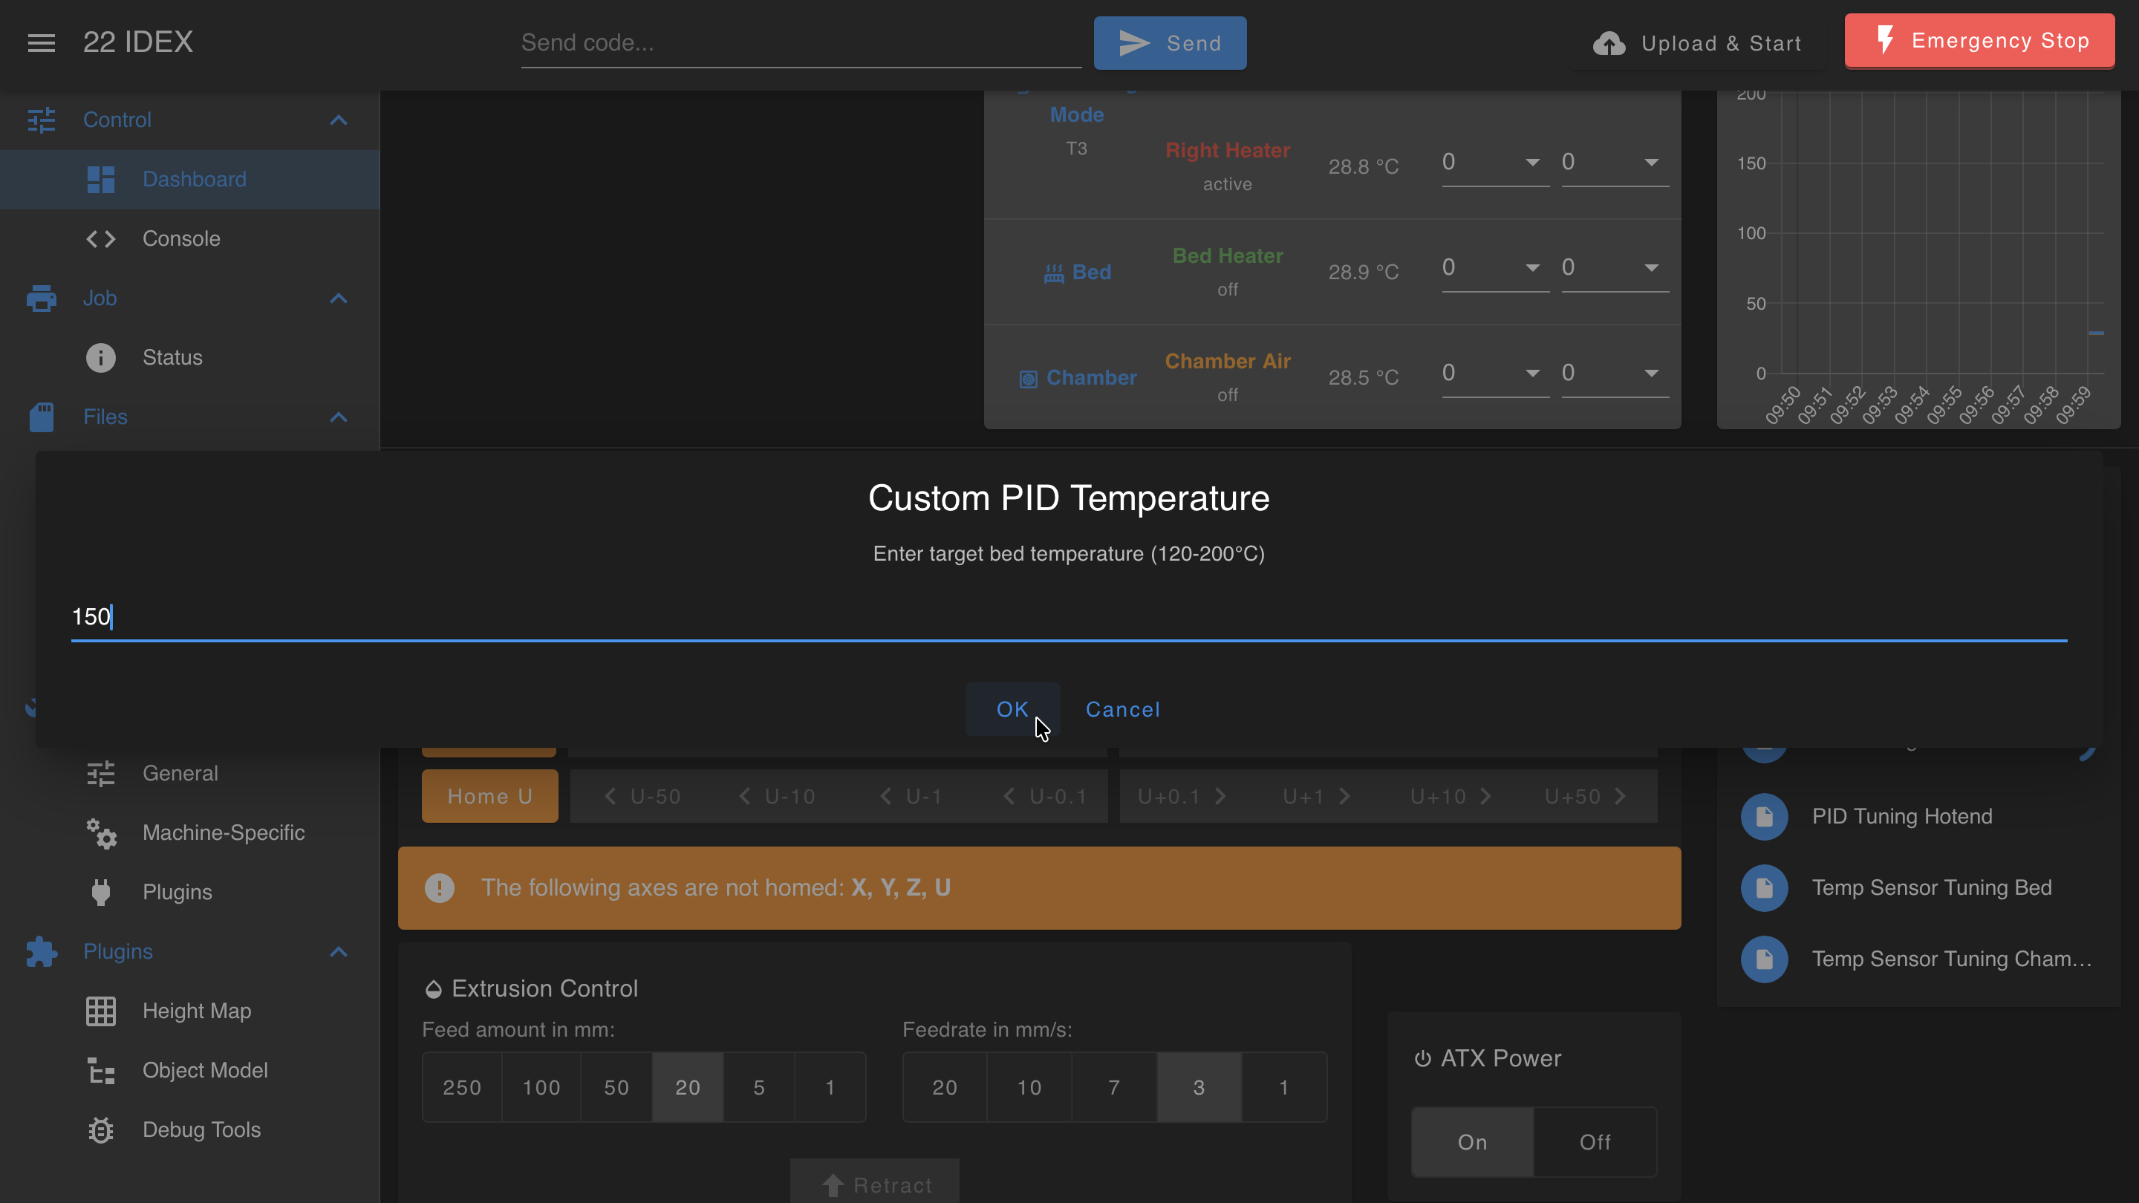
Task: Click the ATX Power icon
Action: click(x=1422, y=1058)
